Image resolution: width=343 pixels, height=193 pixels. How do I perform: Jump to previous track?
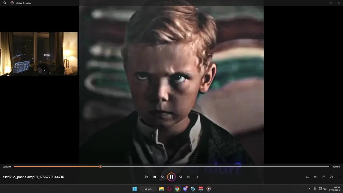154,177
